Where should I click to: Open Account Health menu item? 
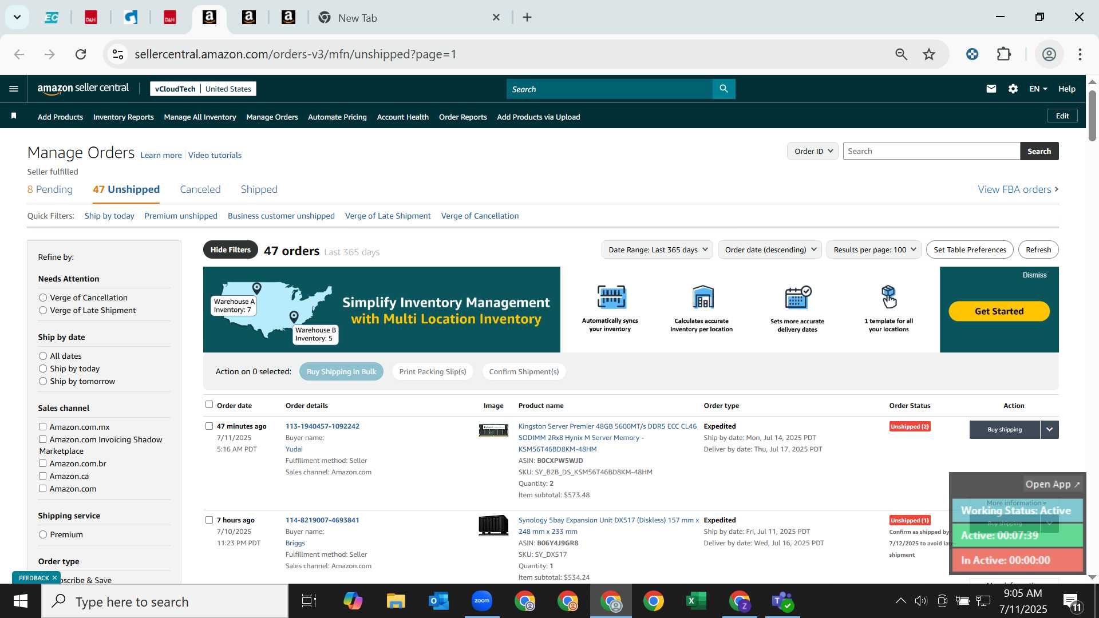click(x=402, y=117)
